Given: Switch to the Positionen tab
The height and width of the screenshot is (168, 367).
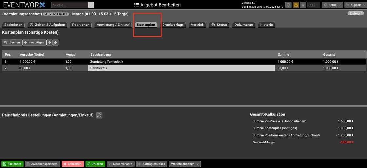Looking at the screenshot, I should [x=81, y=25].
